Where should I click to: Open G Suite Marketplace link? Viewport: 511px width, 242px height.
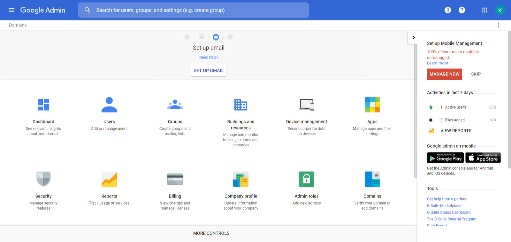[x=444, y=206]
